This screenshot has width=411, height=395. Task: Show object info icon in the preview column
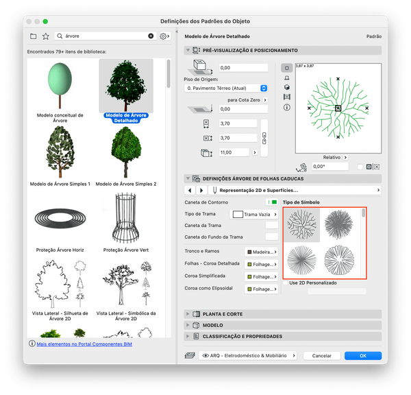[287, 108]
